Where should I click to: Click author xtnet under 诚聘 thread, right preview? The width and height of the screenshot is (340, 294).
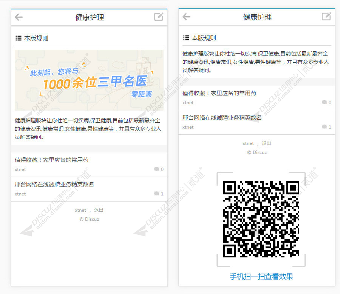pos(188,127)
